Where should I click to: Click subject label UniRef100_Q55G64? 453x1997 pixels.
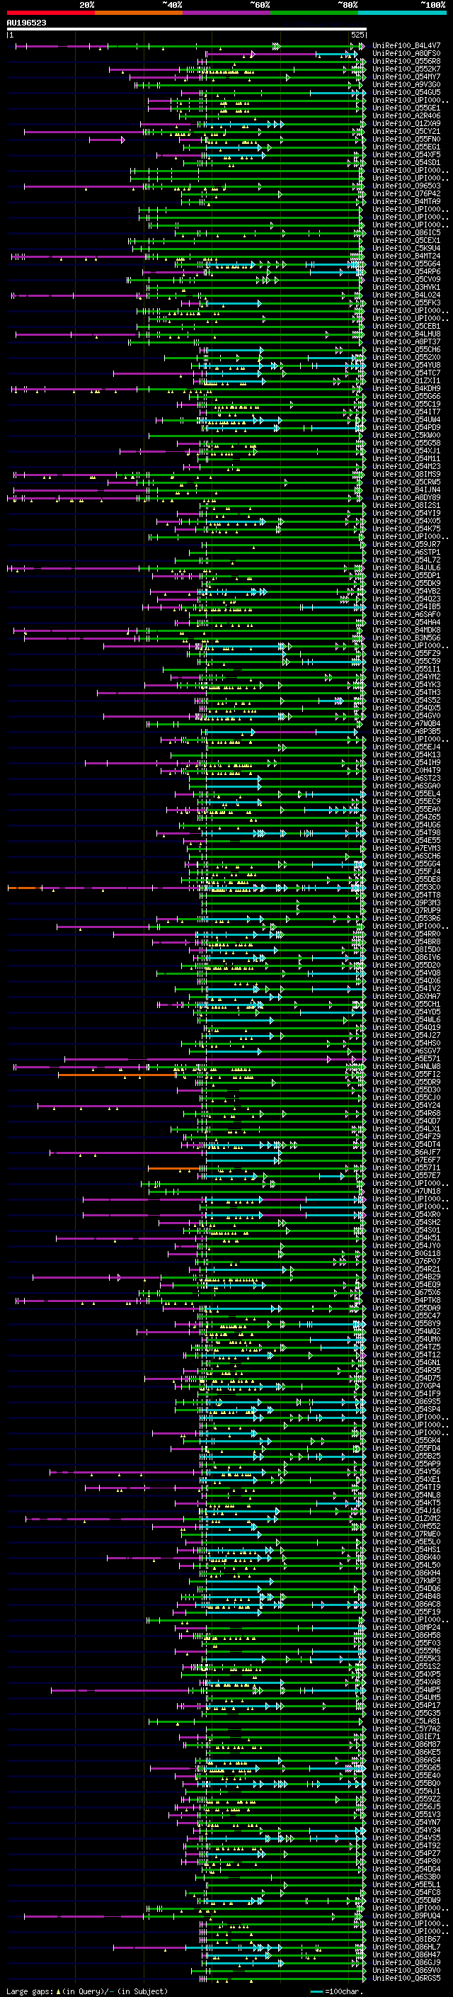[406, 264]
